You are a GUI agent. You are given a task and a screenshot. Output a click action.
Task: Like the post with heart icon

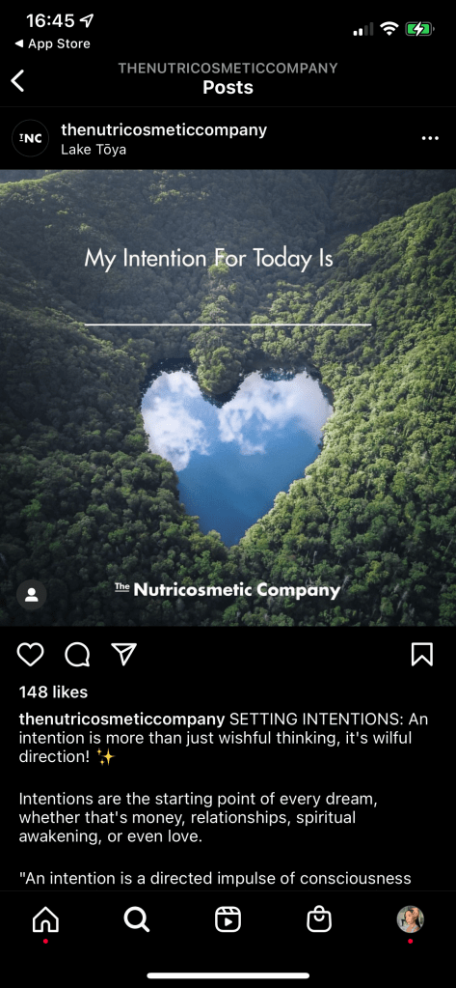[30, 655]
